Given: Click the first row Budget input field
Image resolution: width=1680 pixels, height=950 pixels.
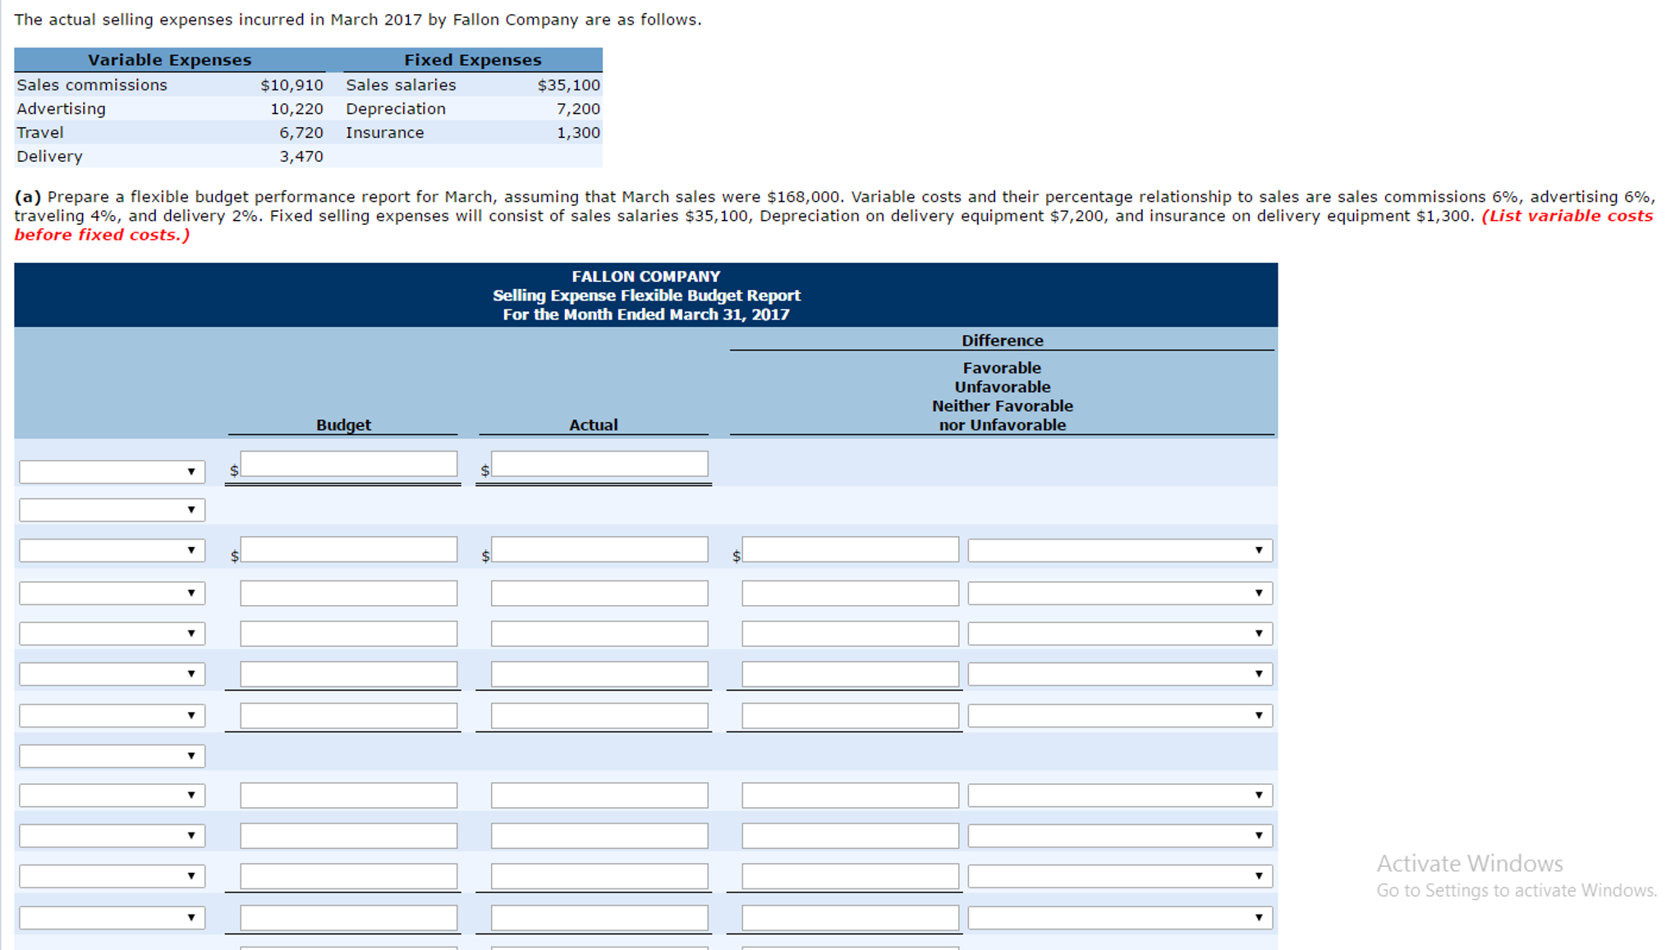Looking at the screenshot, I should 349,464.
